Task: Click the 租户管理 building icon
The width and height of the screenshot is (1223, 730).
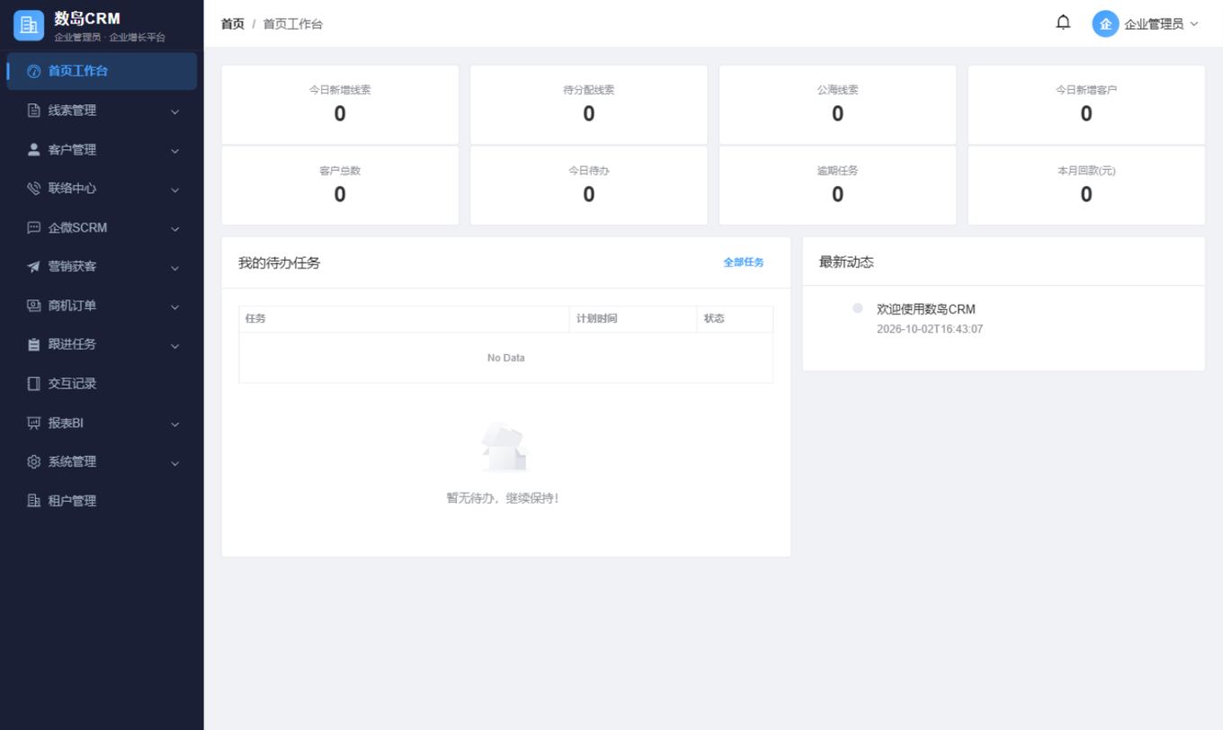Action: pos(34,501)
